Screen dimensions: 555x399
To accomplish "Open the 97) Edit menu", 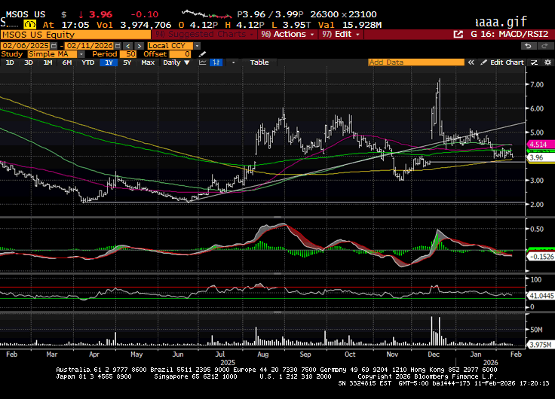I will coord(341,35).
